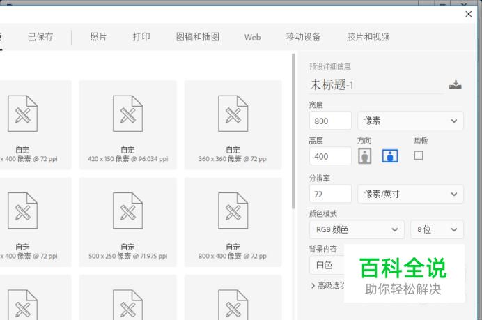The image size is (482, 320).
Task: Set portrait orientation icon
Action: [365, 155]
